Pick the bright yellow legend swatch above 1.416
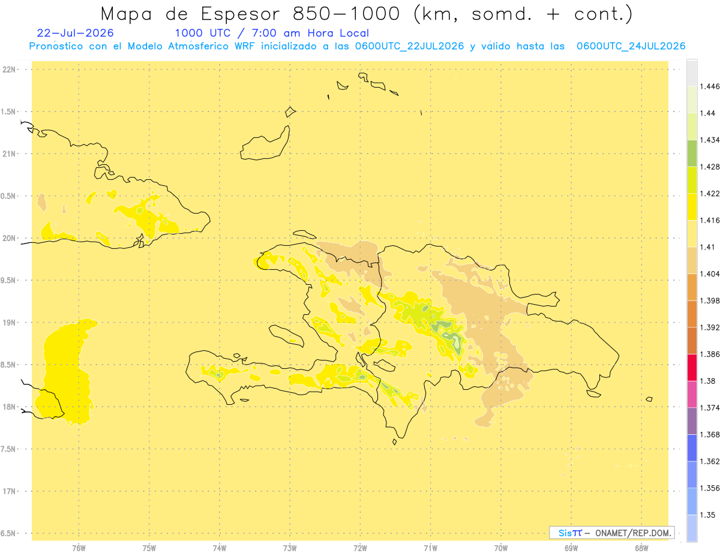 (x=692, y=207)
